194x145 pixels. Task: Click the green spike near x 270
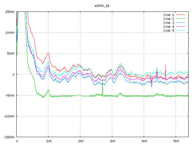[x=102, y=88]
